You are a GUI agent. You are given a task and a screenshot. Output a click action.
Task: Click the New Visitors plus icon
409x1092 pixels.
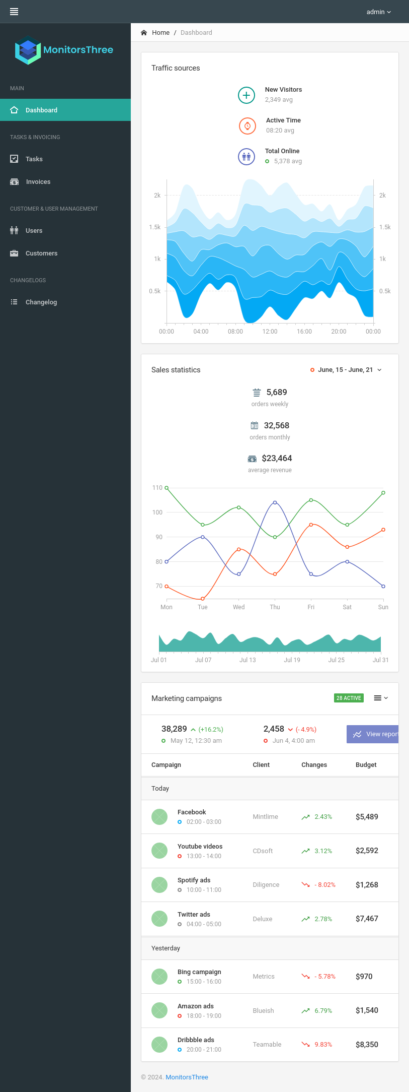(247, 95)
